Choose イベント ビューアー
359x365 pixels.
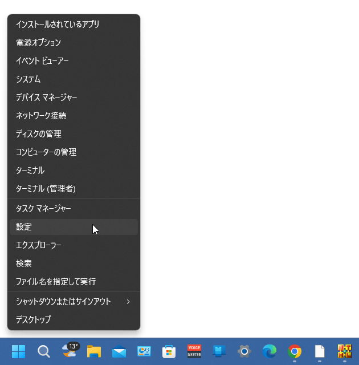pos(74,61)
